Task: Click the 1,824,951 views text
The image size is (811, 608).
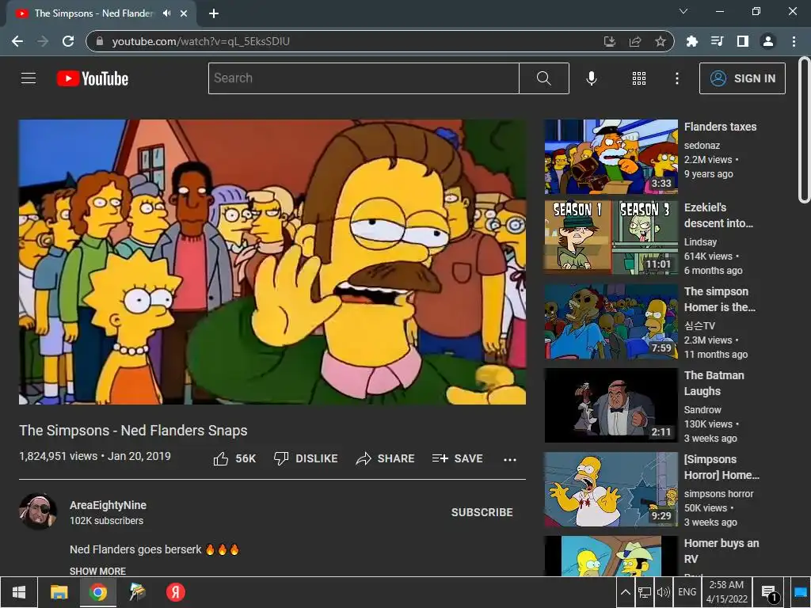Action: pyautogui.click(x=59, y=456)
